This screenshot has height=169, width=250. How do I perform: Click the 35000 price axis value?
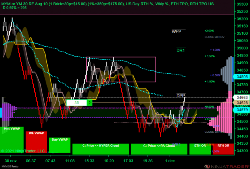pos(242,48)
